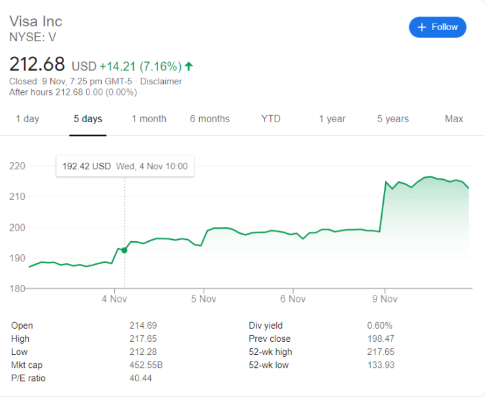
Task: Click the 220 y-axis label
Action: coord(17,166)
